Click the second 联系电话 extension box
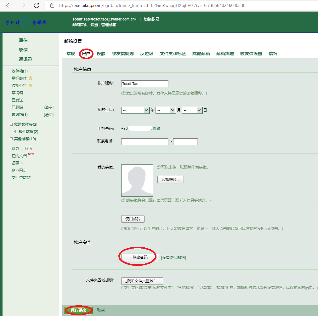The height and width of the screenshot is (316, 318). [x=185, y=142]
